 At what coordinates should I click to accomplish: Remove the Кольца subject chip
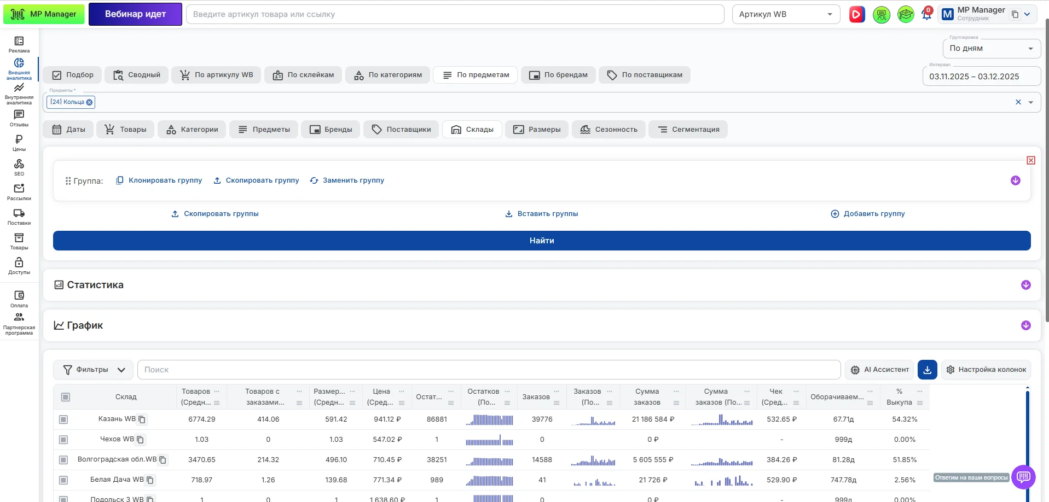click(90, 102)
